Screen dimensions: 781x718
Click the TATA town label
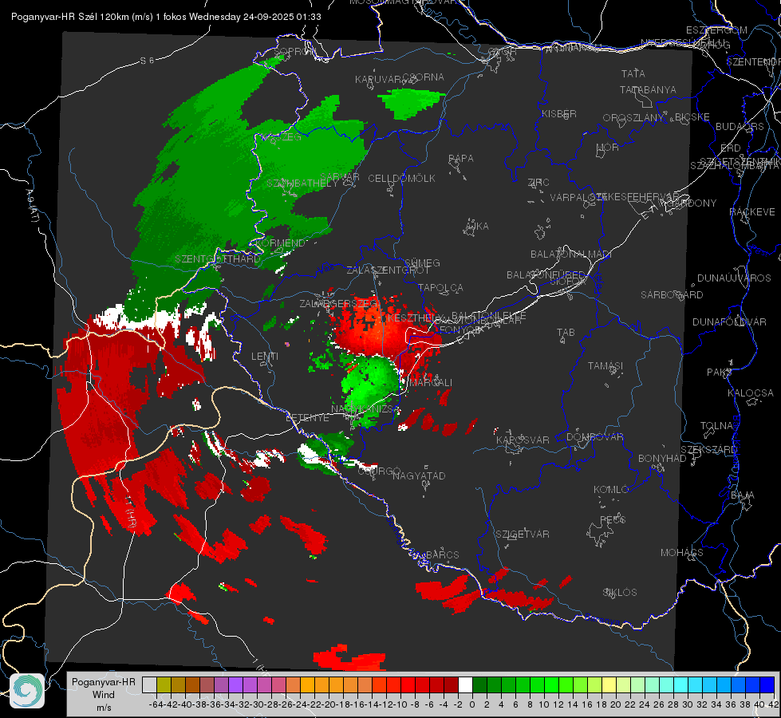[633, 73]
